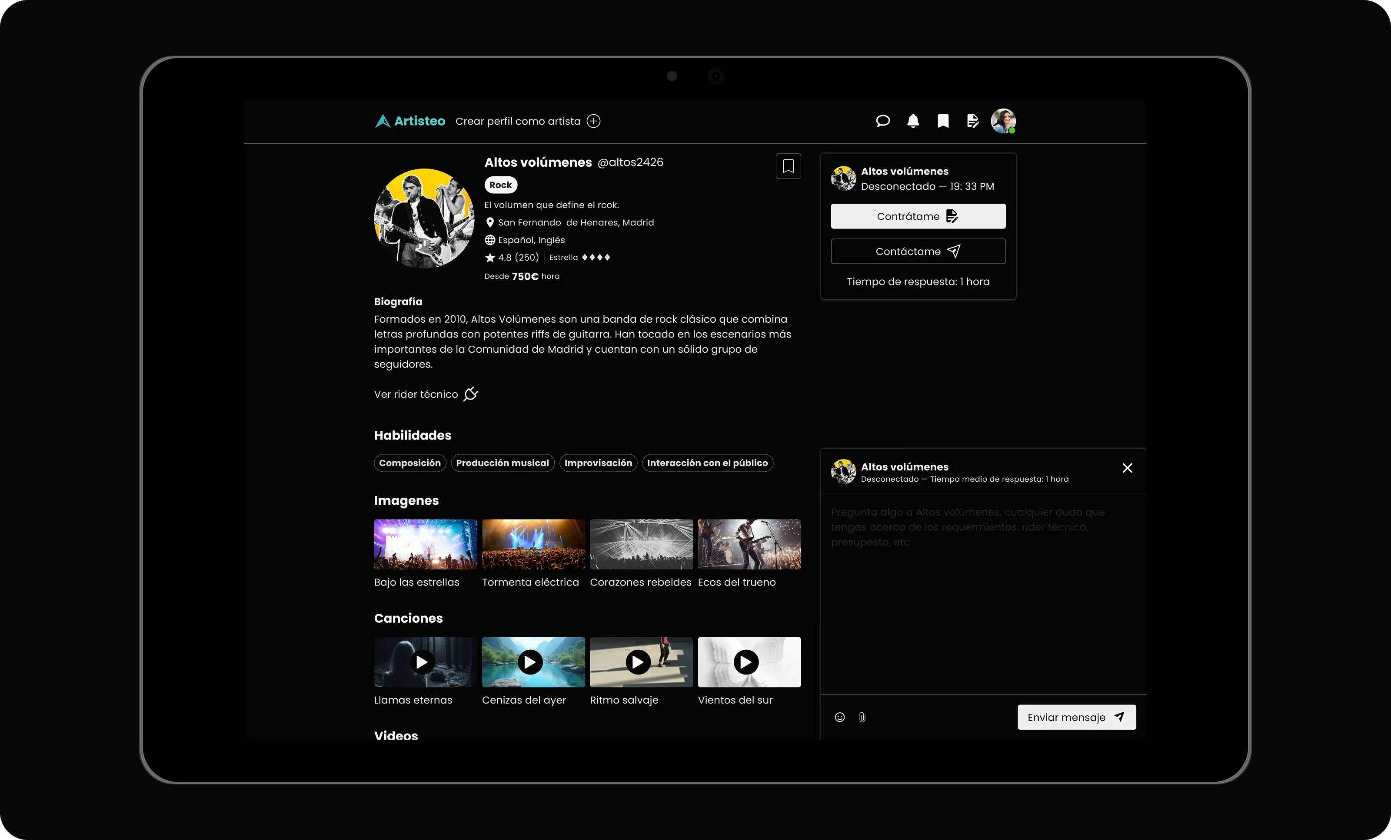Open saved bookmarks in top navigation
The width and height of the screenshot is (1391, 840).
coord(943,121)
